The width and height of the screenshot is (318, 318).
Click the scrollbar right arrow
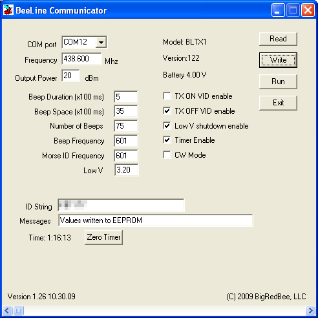point(310,311)
